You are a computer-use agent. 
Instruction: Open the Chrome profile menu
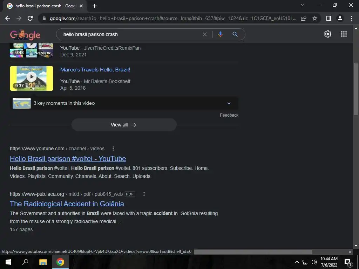pyautogui.click(x=340, y=18)
